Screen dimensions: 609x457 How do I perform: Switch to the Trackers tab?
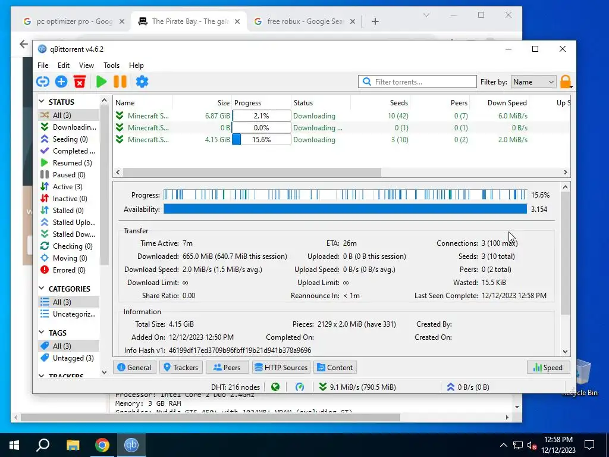pyautogui.click(x=181, y=368)
